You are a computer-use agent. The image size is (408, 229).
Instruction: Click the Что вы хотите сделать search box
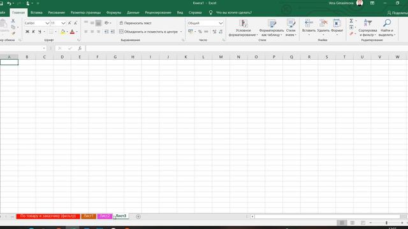point(234,13)
